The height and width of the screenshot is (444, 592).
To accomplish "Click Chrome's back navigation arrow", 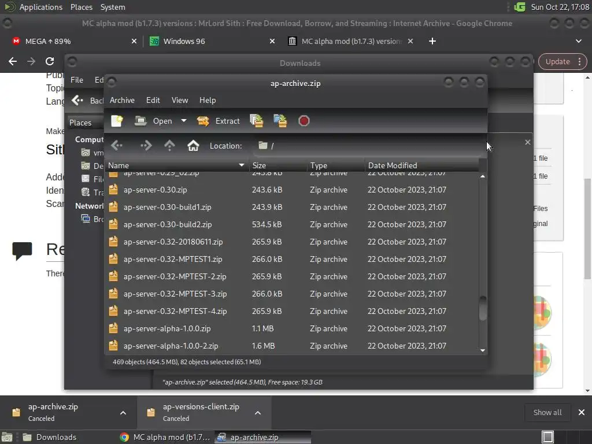I will [x=13, y=61].
